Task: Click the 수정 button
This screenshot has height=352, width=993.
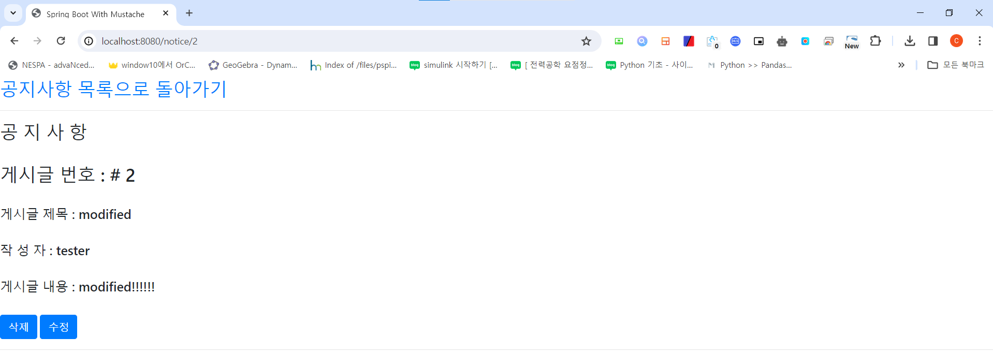Action: (59, 327)
